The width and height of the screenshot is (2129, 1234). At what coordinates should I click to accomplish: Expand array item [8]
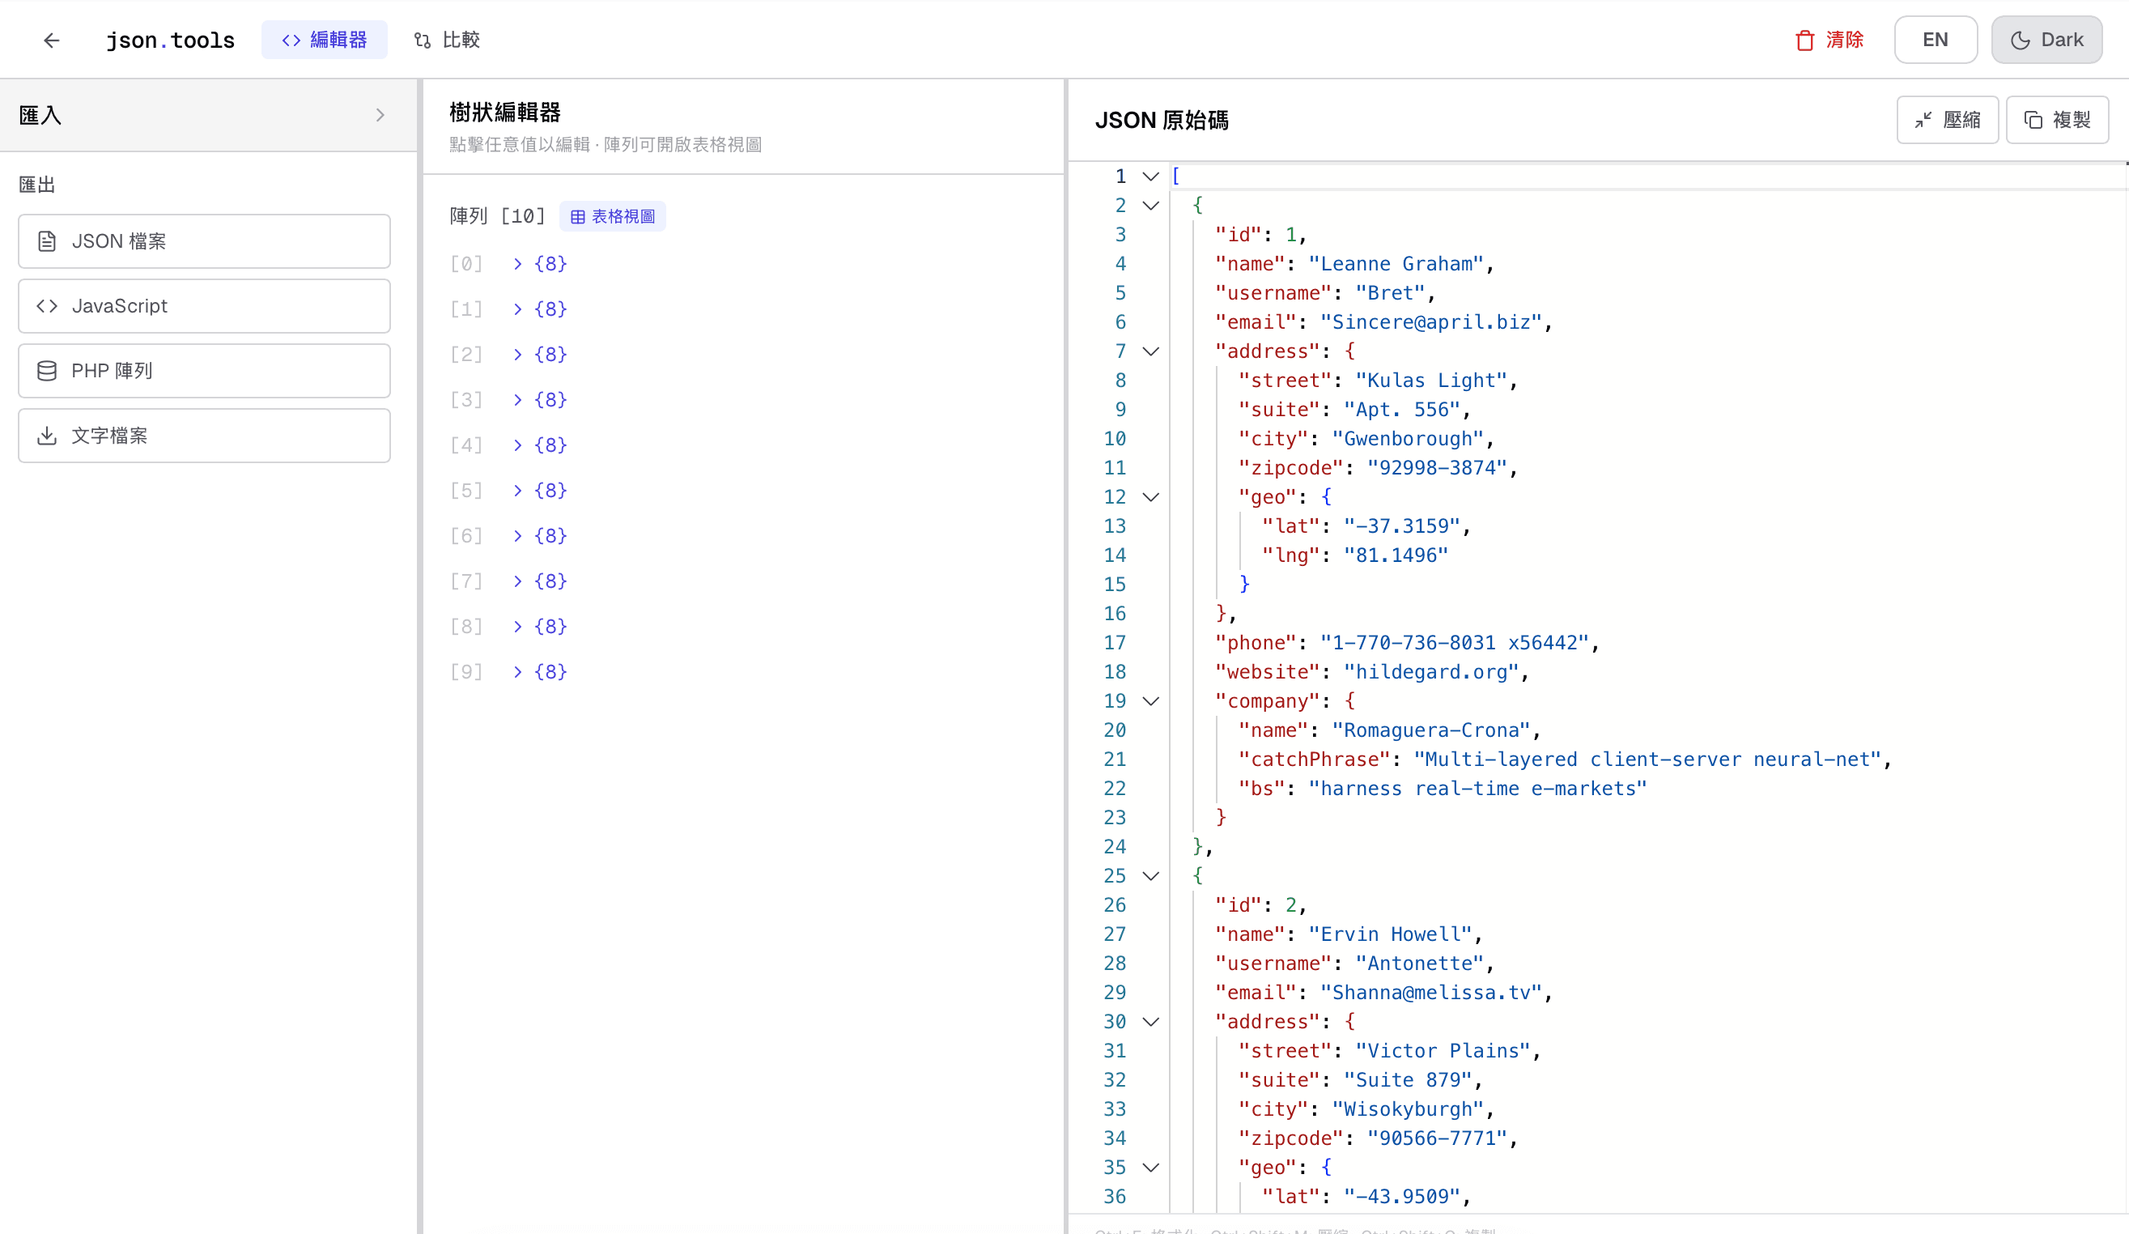click(518, 626)
